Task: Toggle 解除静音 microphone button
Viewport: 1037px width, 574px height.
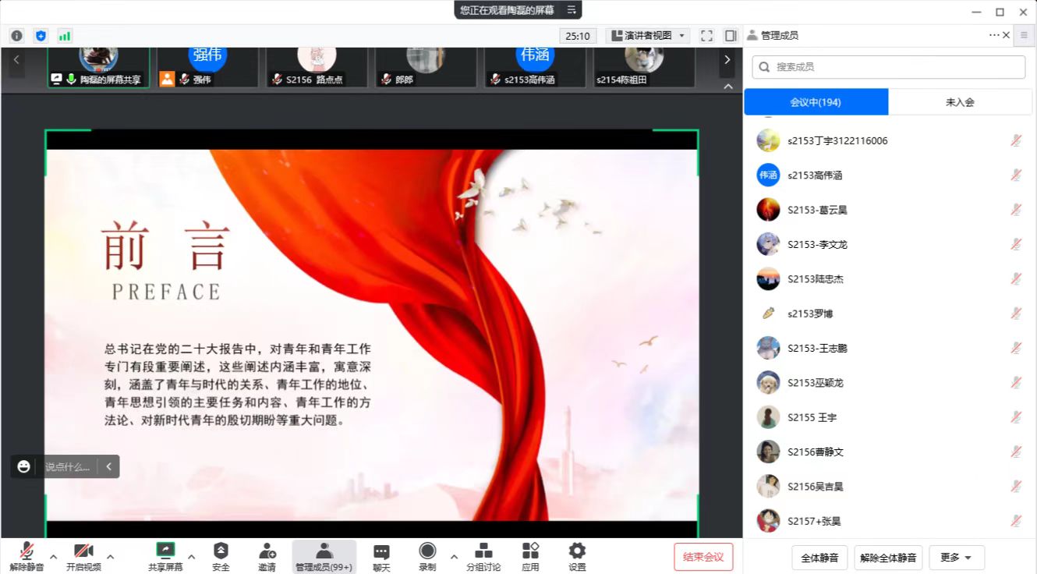Action: pos(27,551)
